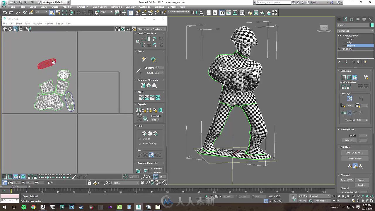Open the reference coordinate View dropdown
The image size is (375, 211).
coord(107,12)
